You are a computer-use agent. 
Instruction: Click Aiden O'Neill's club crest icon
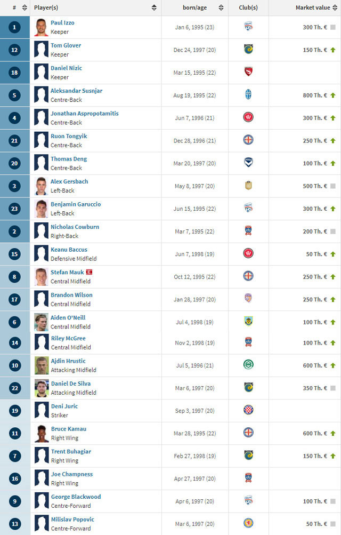(248, 321)
